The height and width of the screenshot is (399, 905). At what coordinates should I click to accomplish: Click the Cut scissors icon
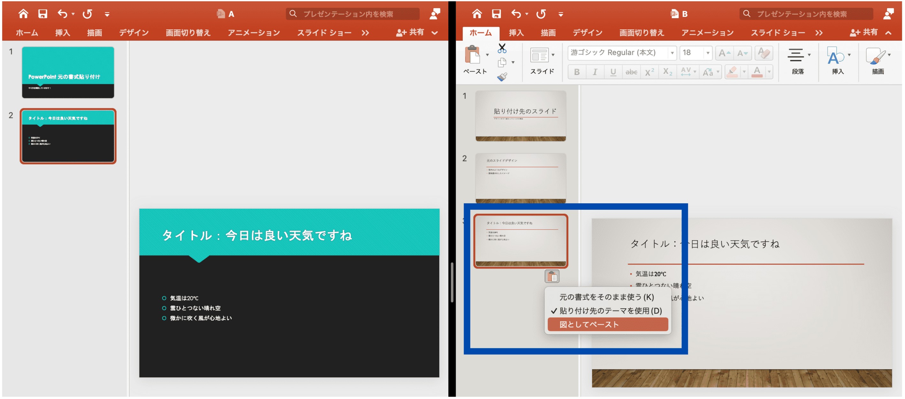click(x=502, y=48)
